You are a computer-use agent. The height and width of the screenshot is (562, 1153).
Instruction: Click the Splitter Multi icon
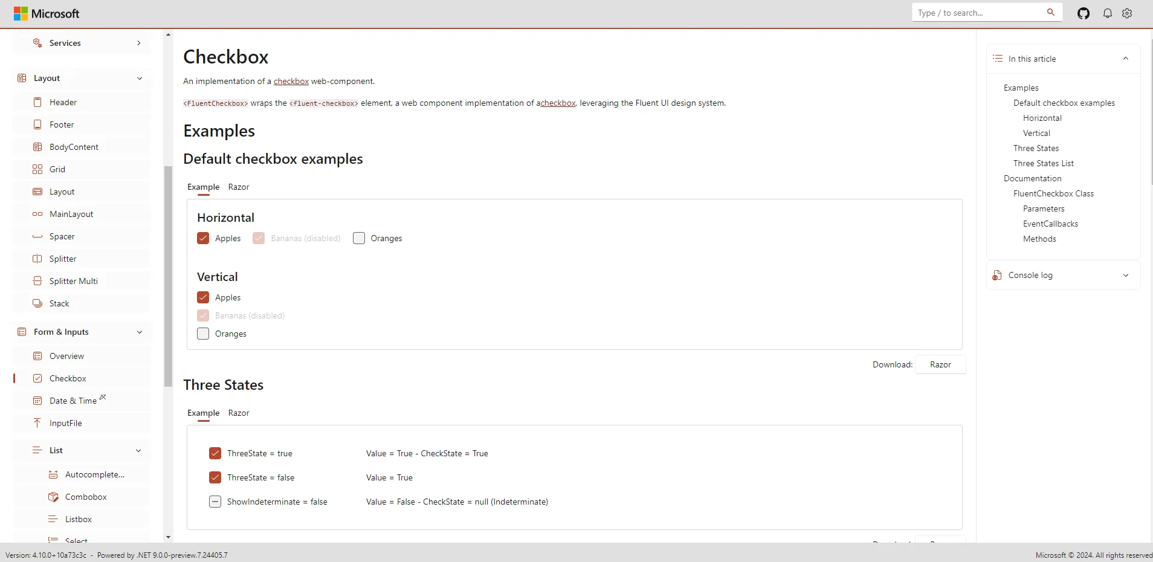[37, 281]
